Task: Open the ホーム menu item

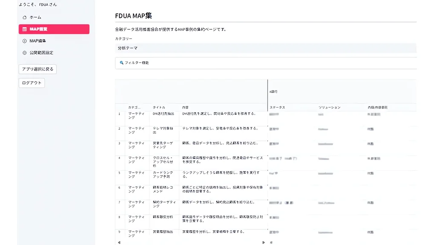Action: coord(35,17)
